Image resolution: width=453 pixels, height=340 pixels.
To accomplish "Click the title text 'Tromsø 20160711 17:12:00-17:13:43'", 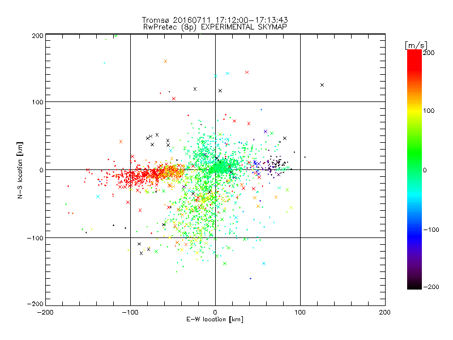I will pyautogui.click(x=215, y=20).
